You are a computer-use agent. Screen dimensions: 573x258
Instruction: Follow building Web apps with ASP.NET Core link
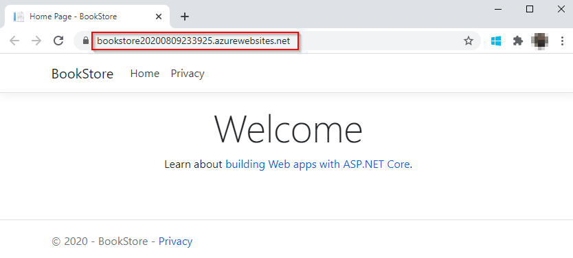[317, 164]
